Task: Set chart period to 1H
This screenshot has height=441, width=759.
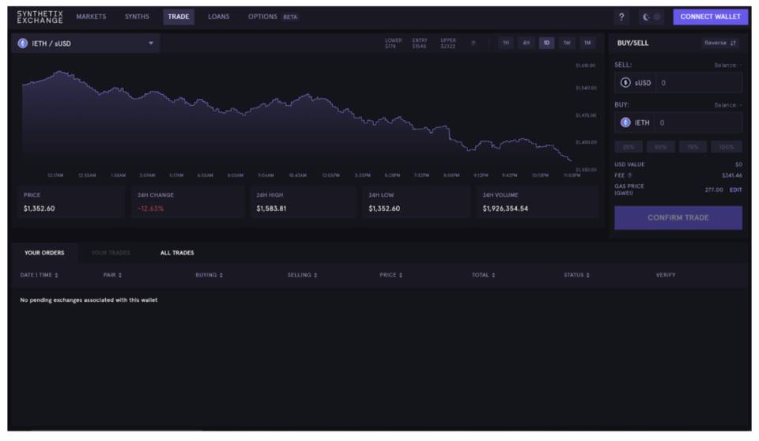Action: 506,43
